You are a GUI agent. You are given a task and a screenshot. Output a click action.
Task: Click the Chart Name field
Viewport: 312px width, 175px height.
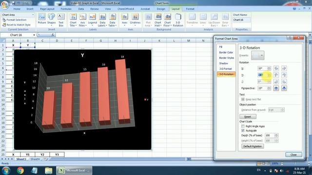(x=241, y=20)
